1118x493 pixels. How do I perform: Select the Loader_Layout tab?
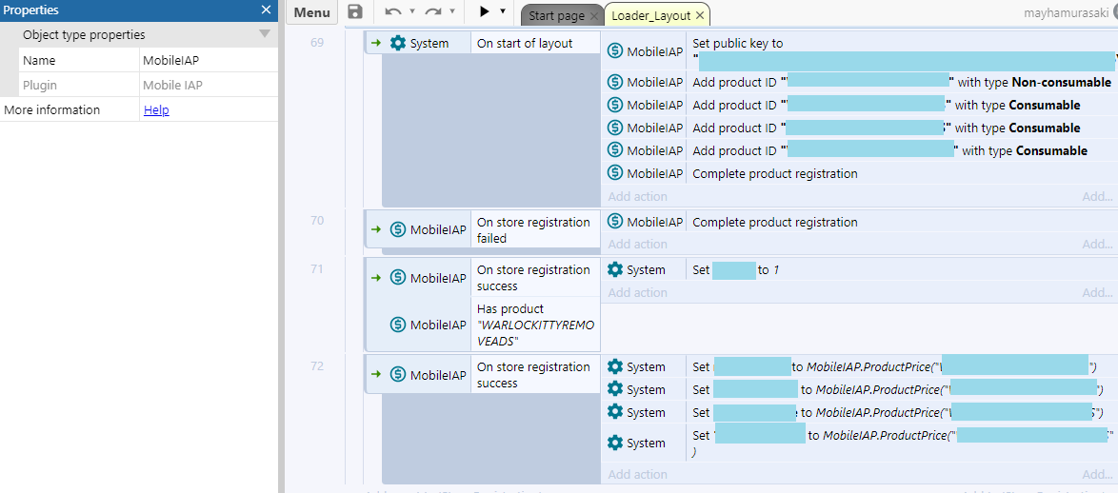point(651,15)
